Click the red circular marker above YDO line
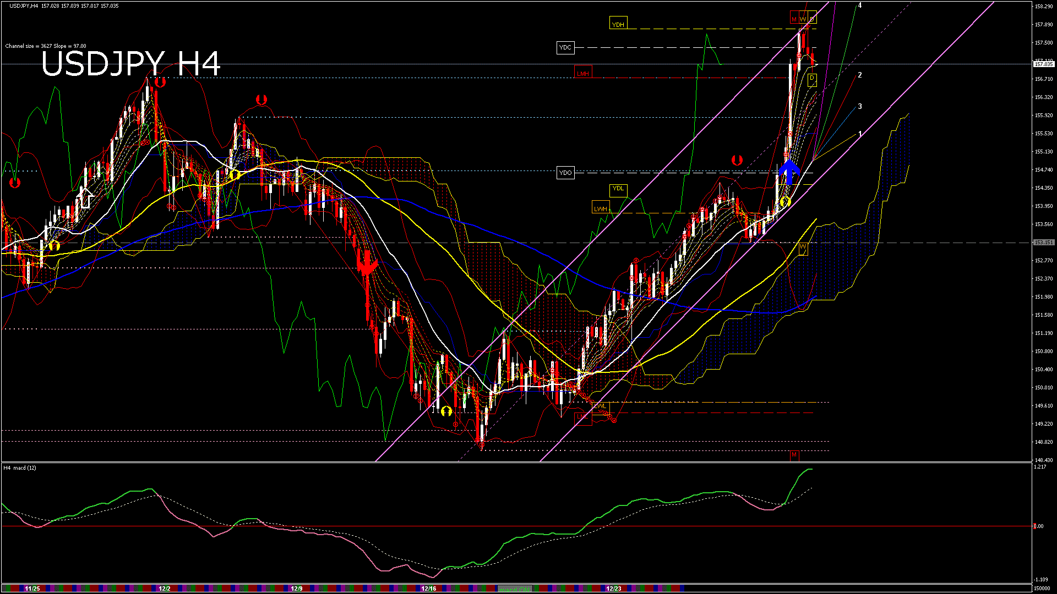This screenshot has width=1057, height=594. point(737,161)
